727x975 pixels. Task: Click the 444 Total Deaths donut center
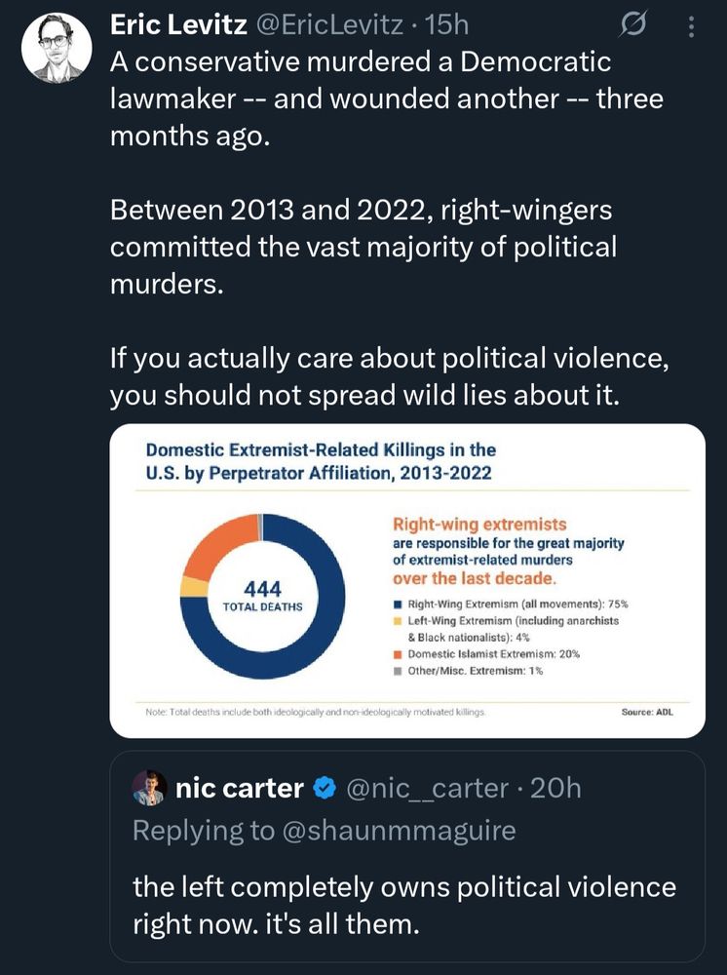tap(262, 596)
